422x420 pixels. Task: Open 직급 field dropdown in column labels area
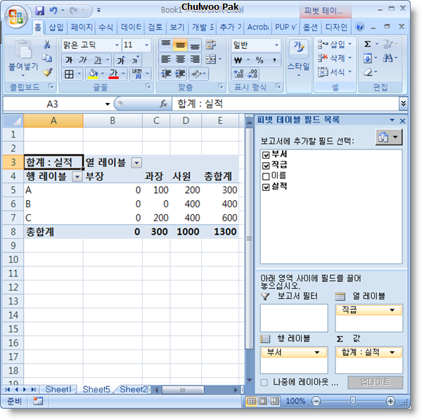click(392, 310)
